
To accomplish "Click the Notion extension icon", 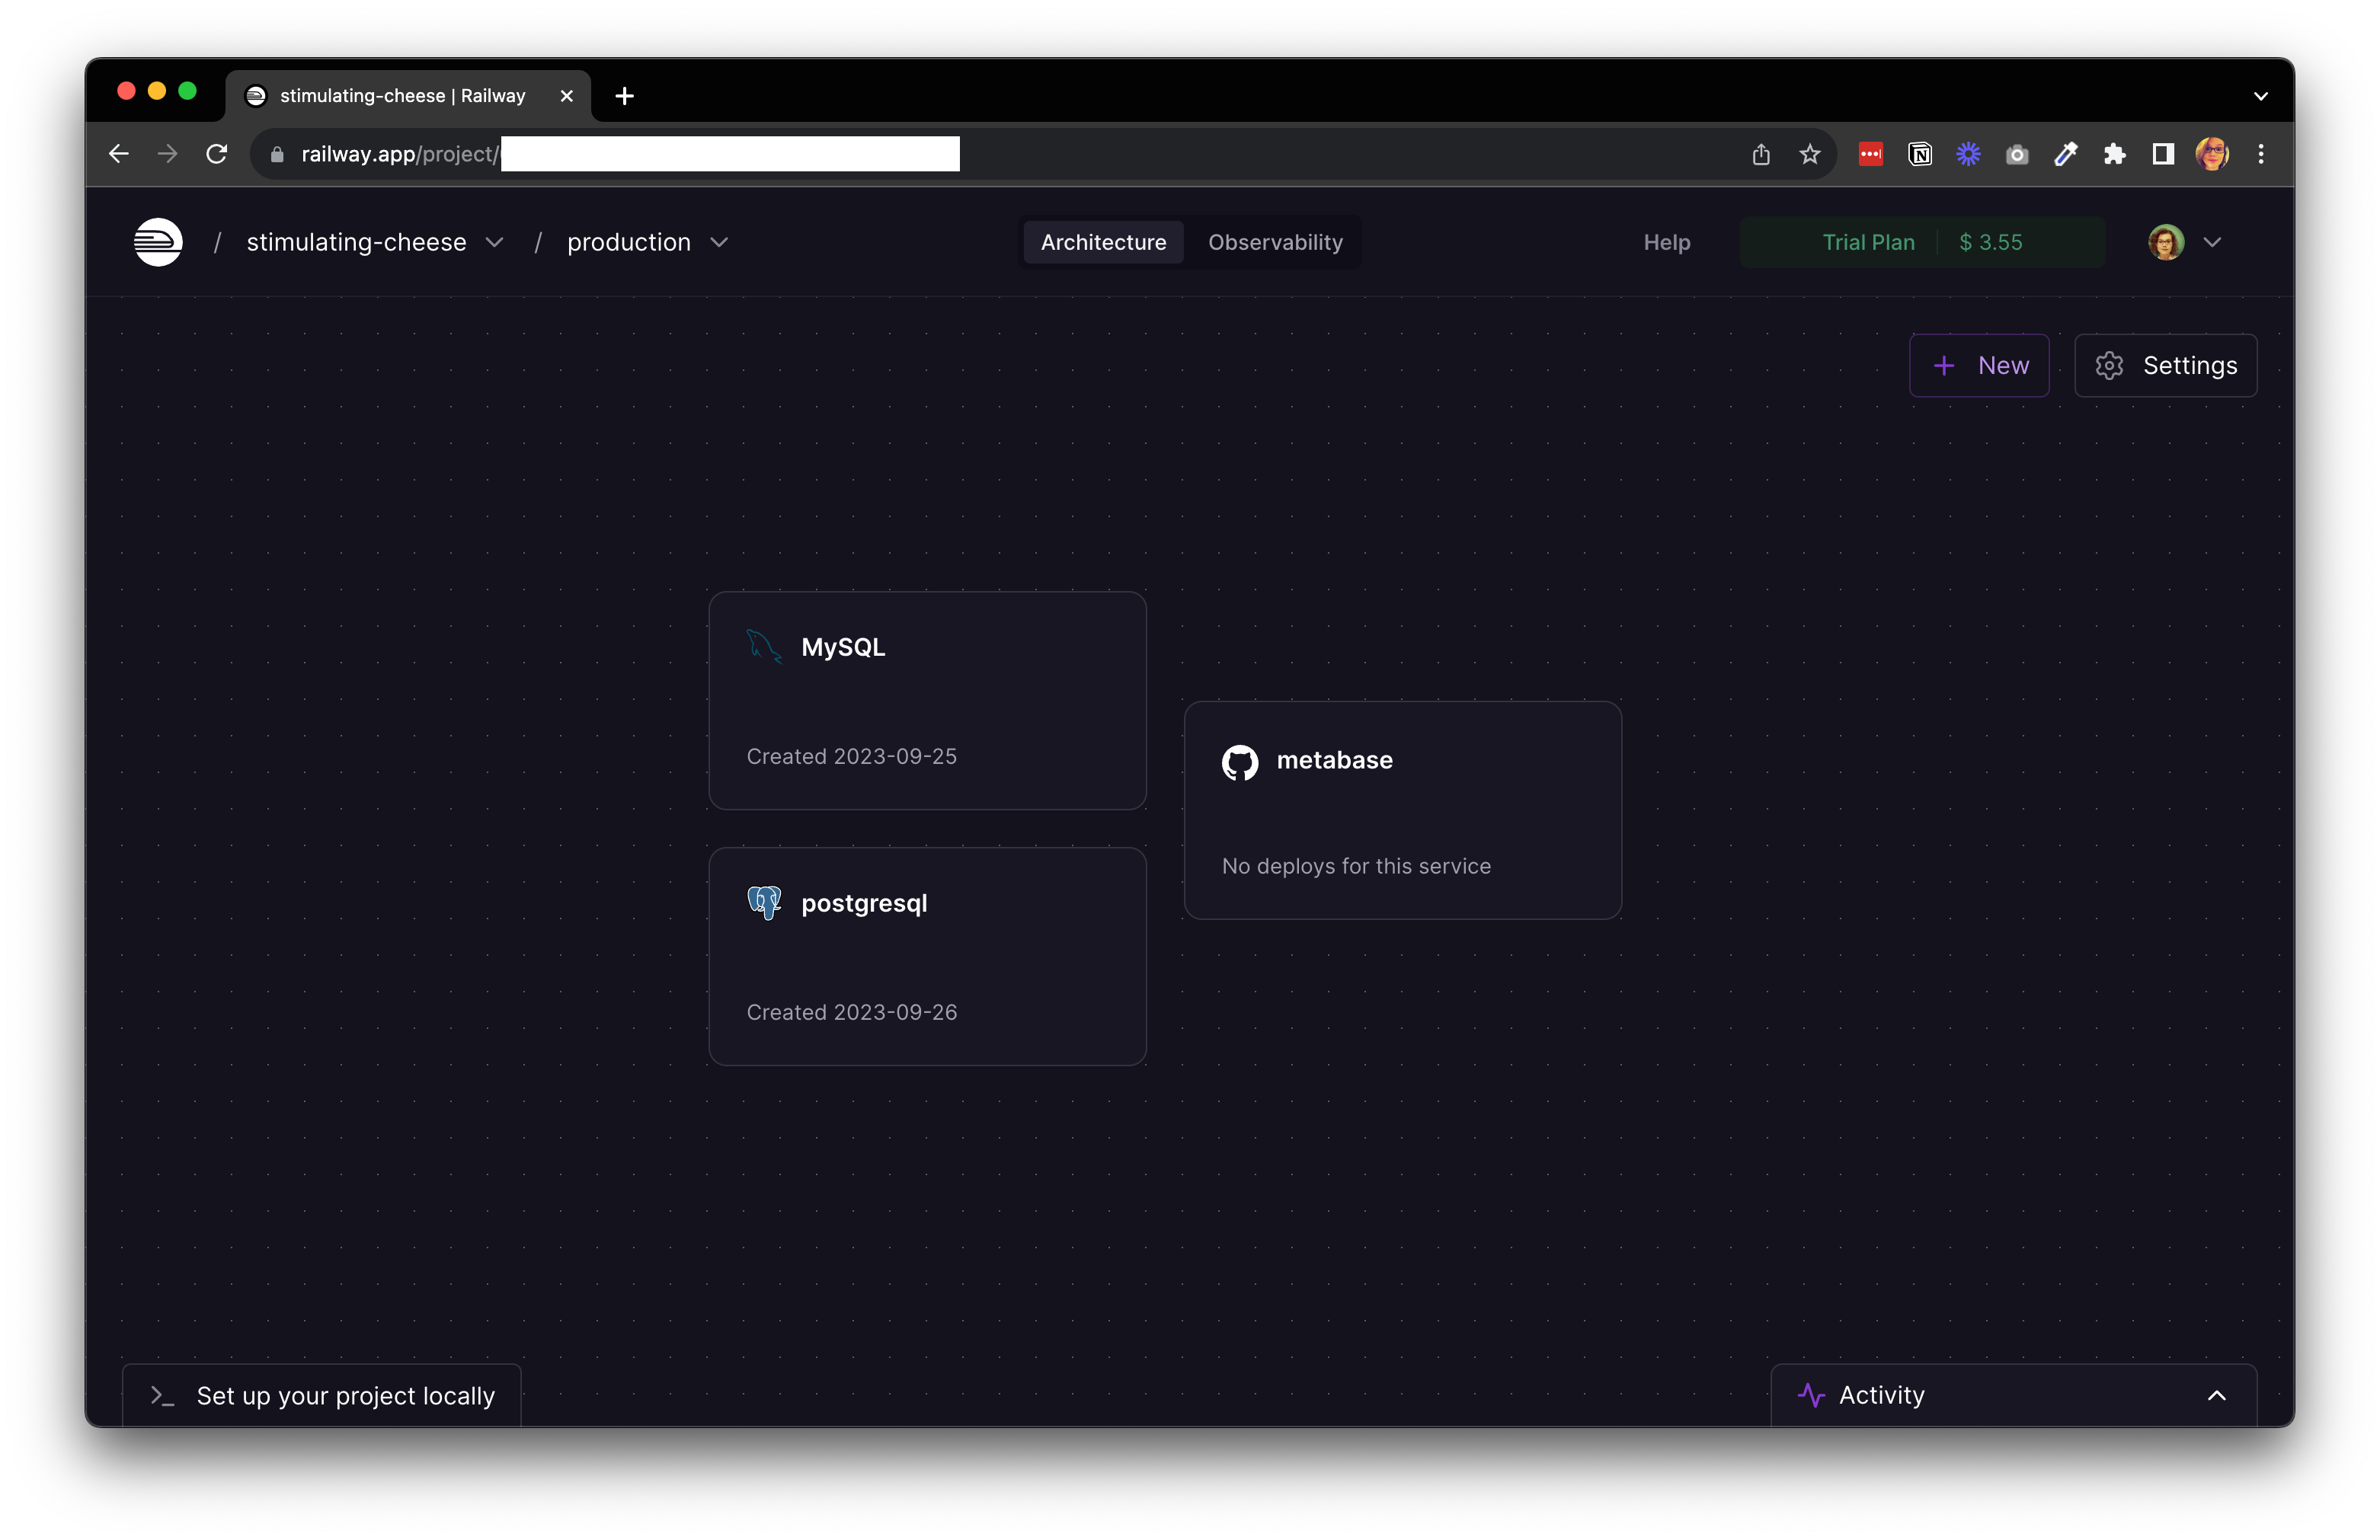I will pyautogui.click(x=1919, y=154).
